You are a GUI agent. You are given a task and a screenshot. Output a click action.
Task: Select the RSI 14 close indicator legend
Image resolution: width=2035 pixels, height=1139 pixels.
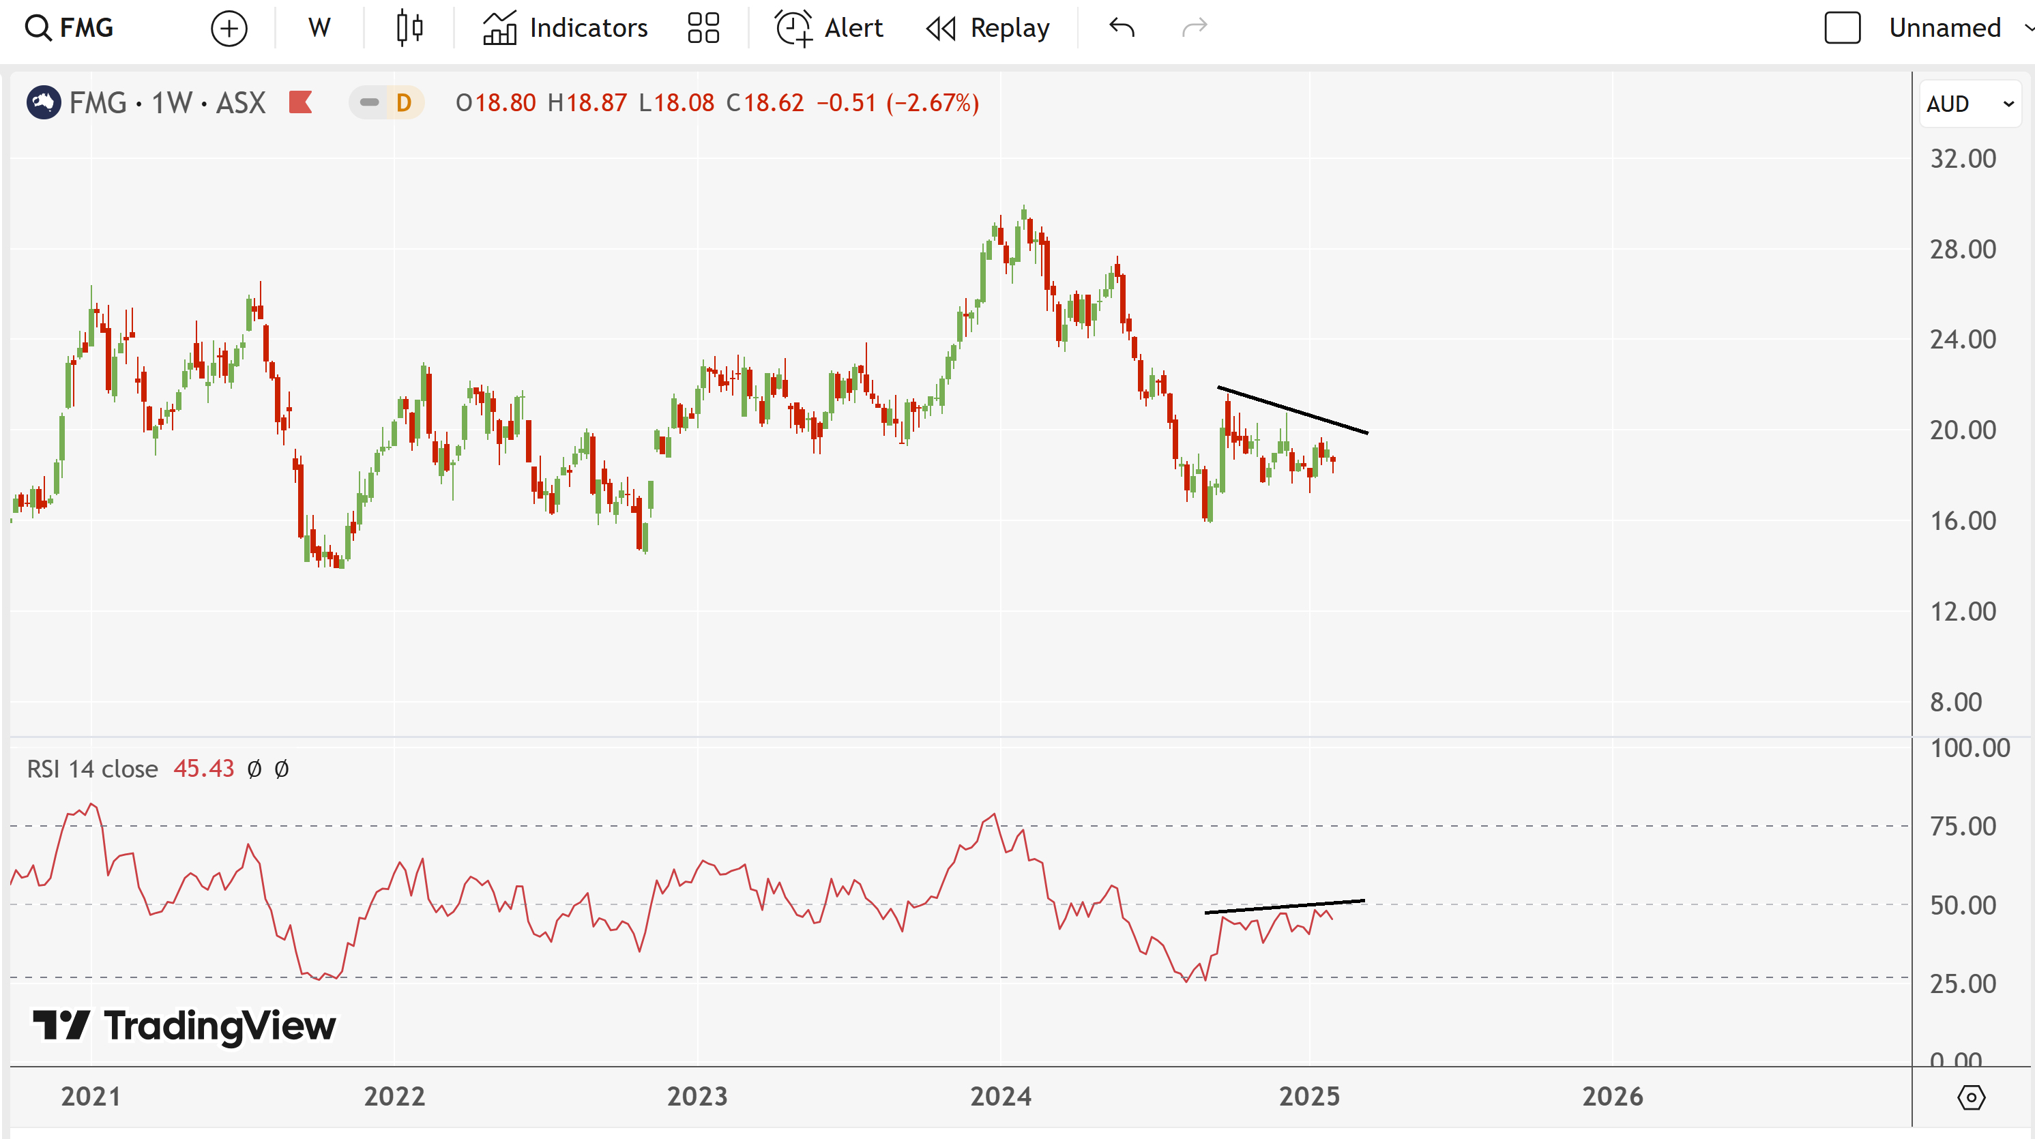[92, 769]
